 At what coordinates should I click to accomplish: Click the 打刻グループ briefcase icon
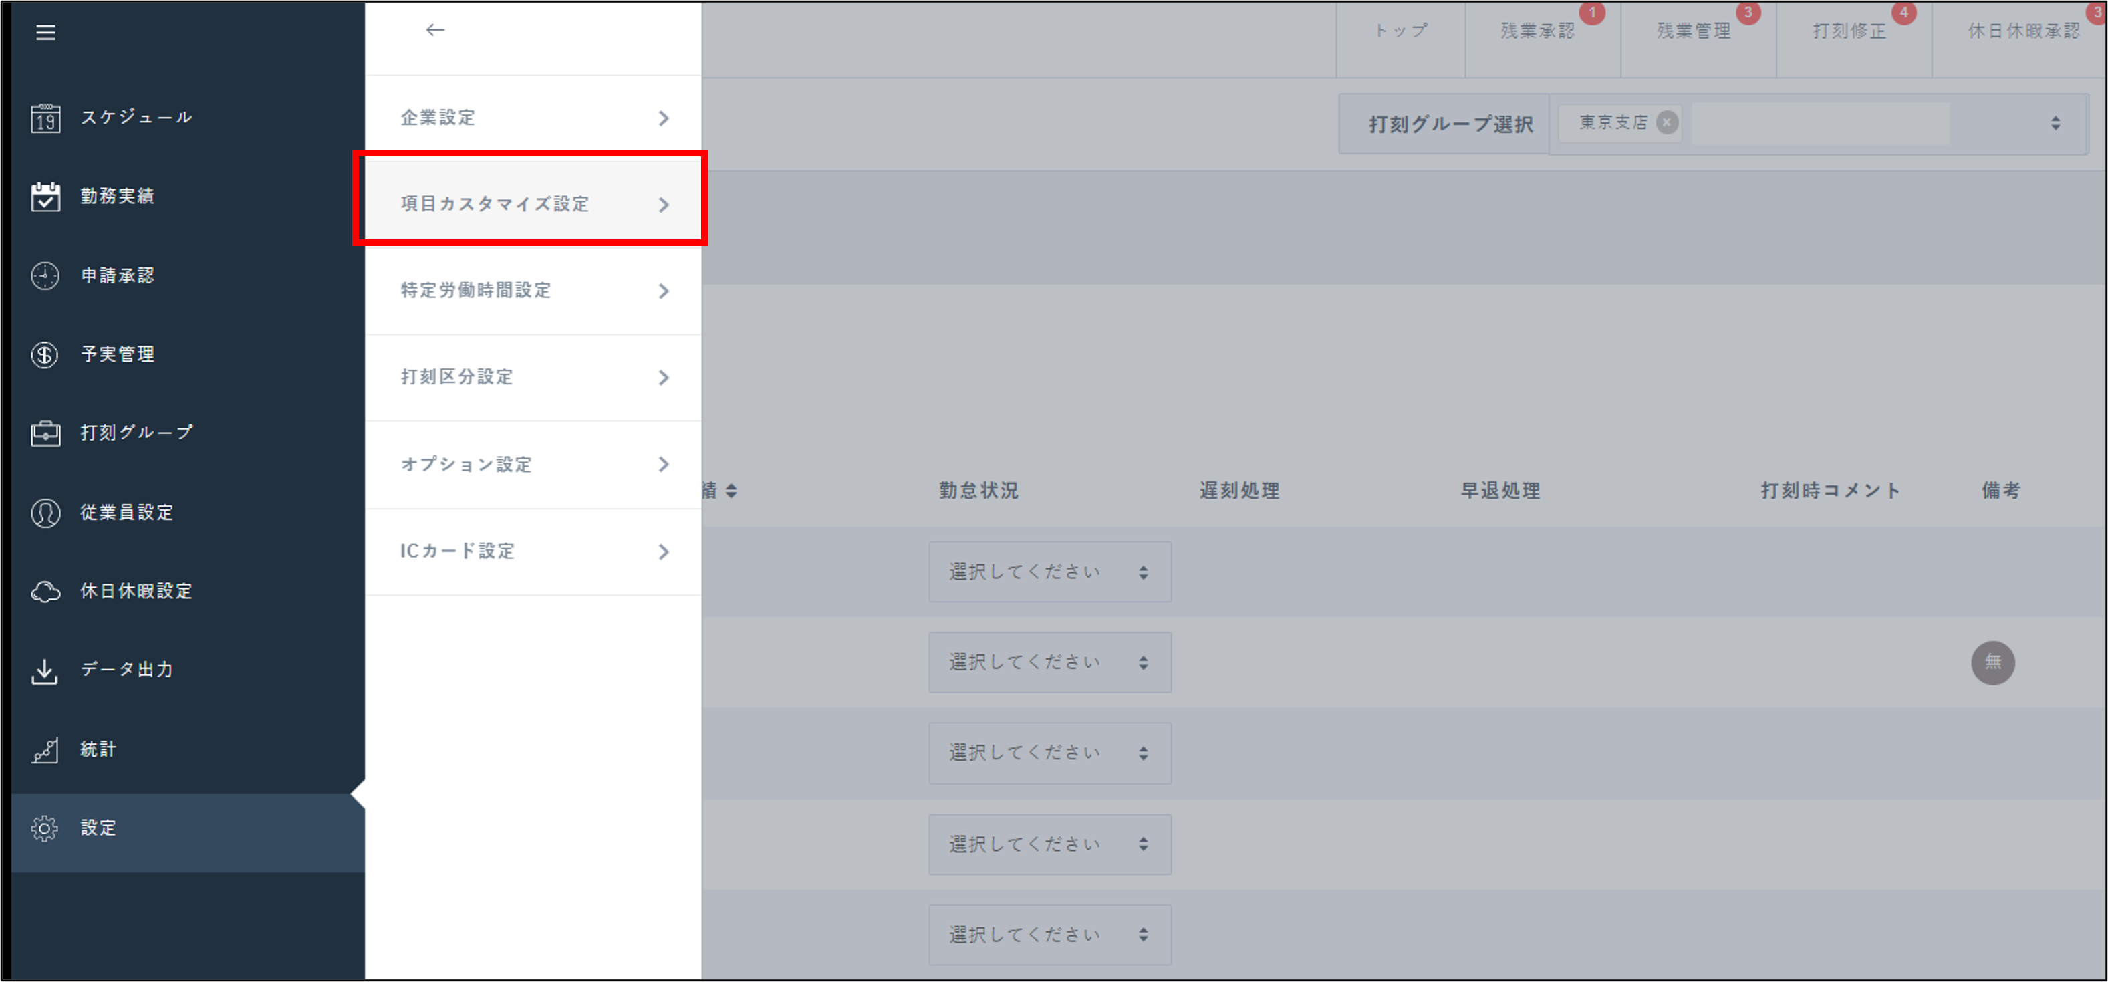(x=45, y=433)
